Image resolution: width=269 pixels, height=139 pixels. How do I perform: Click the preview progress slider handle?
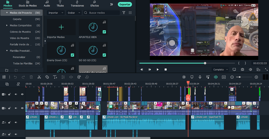(205, 63)
